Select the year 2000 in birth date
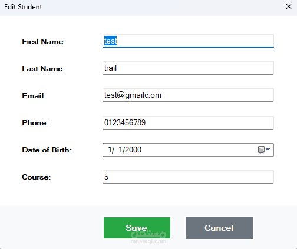The width and height of the screenshot is (297, 249). pos(133,150)
